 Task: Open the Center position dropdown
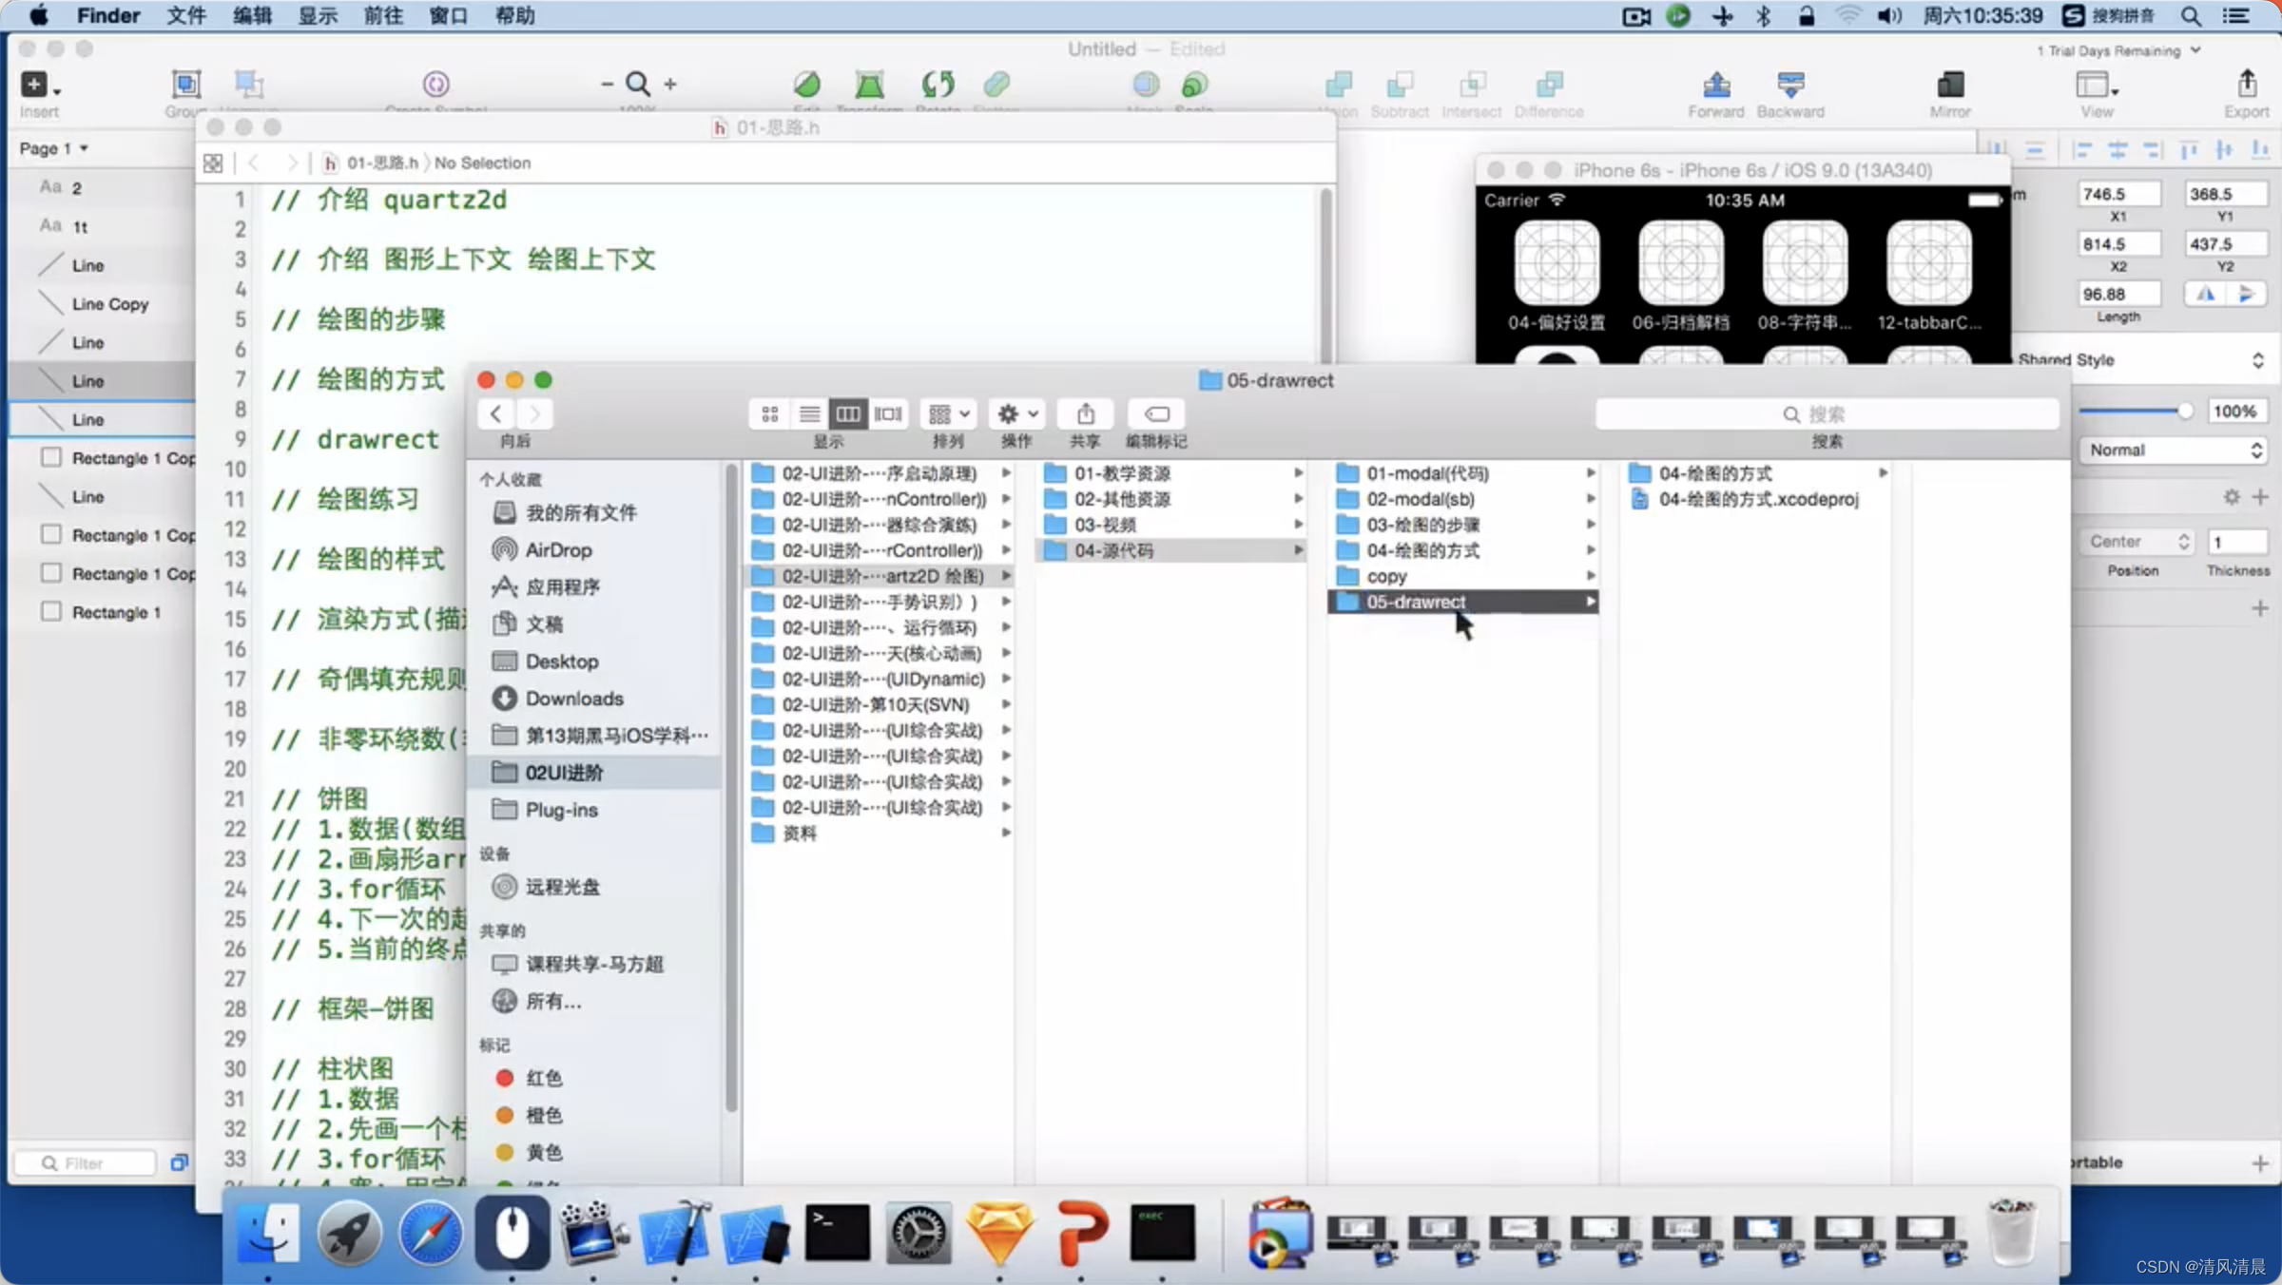click(x=2137, y=541)
